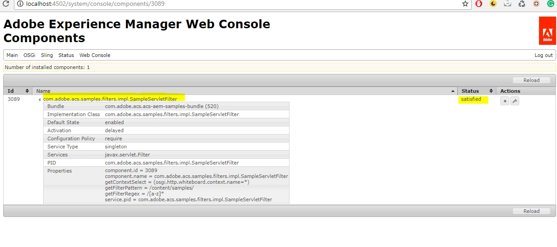
Task: Reload the browser page
Action: tap(6, 4)
